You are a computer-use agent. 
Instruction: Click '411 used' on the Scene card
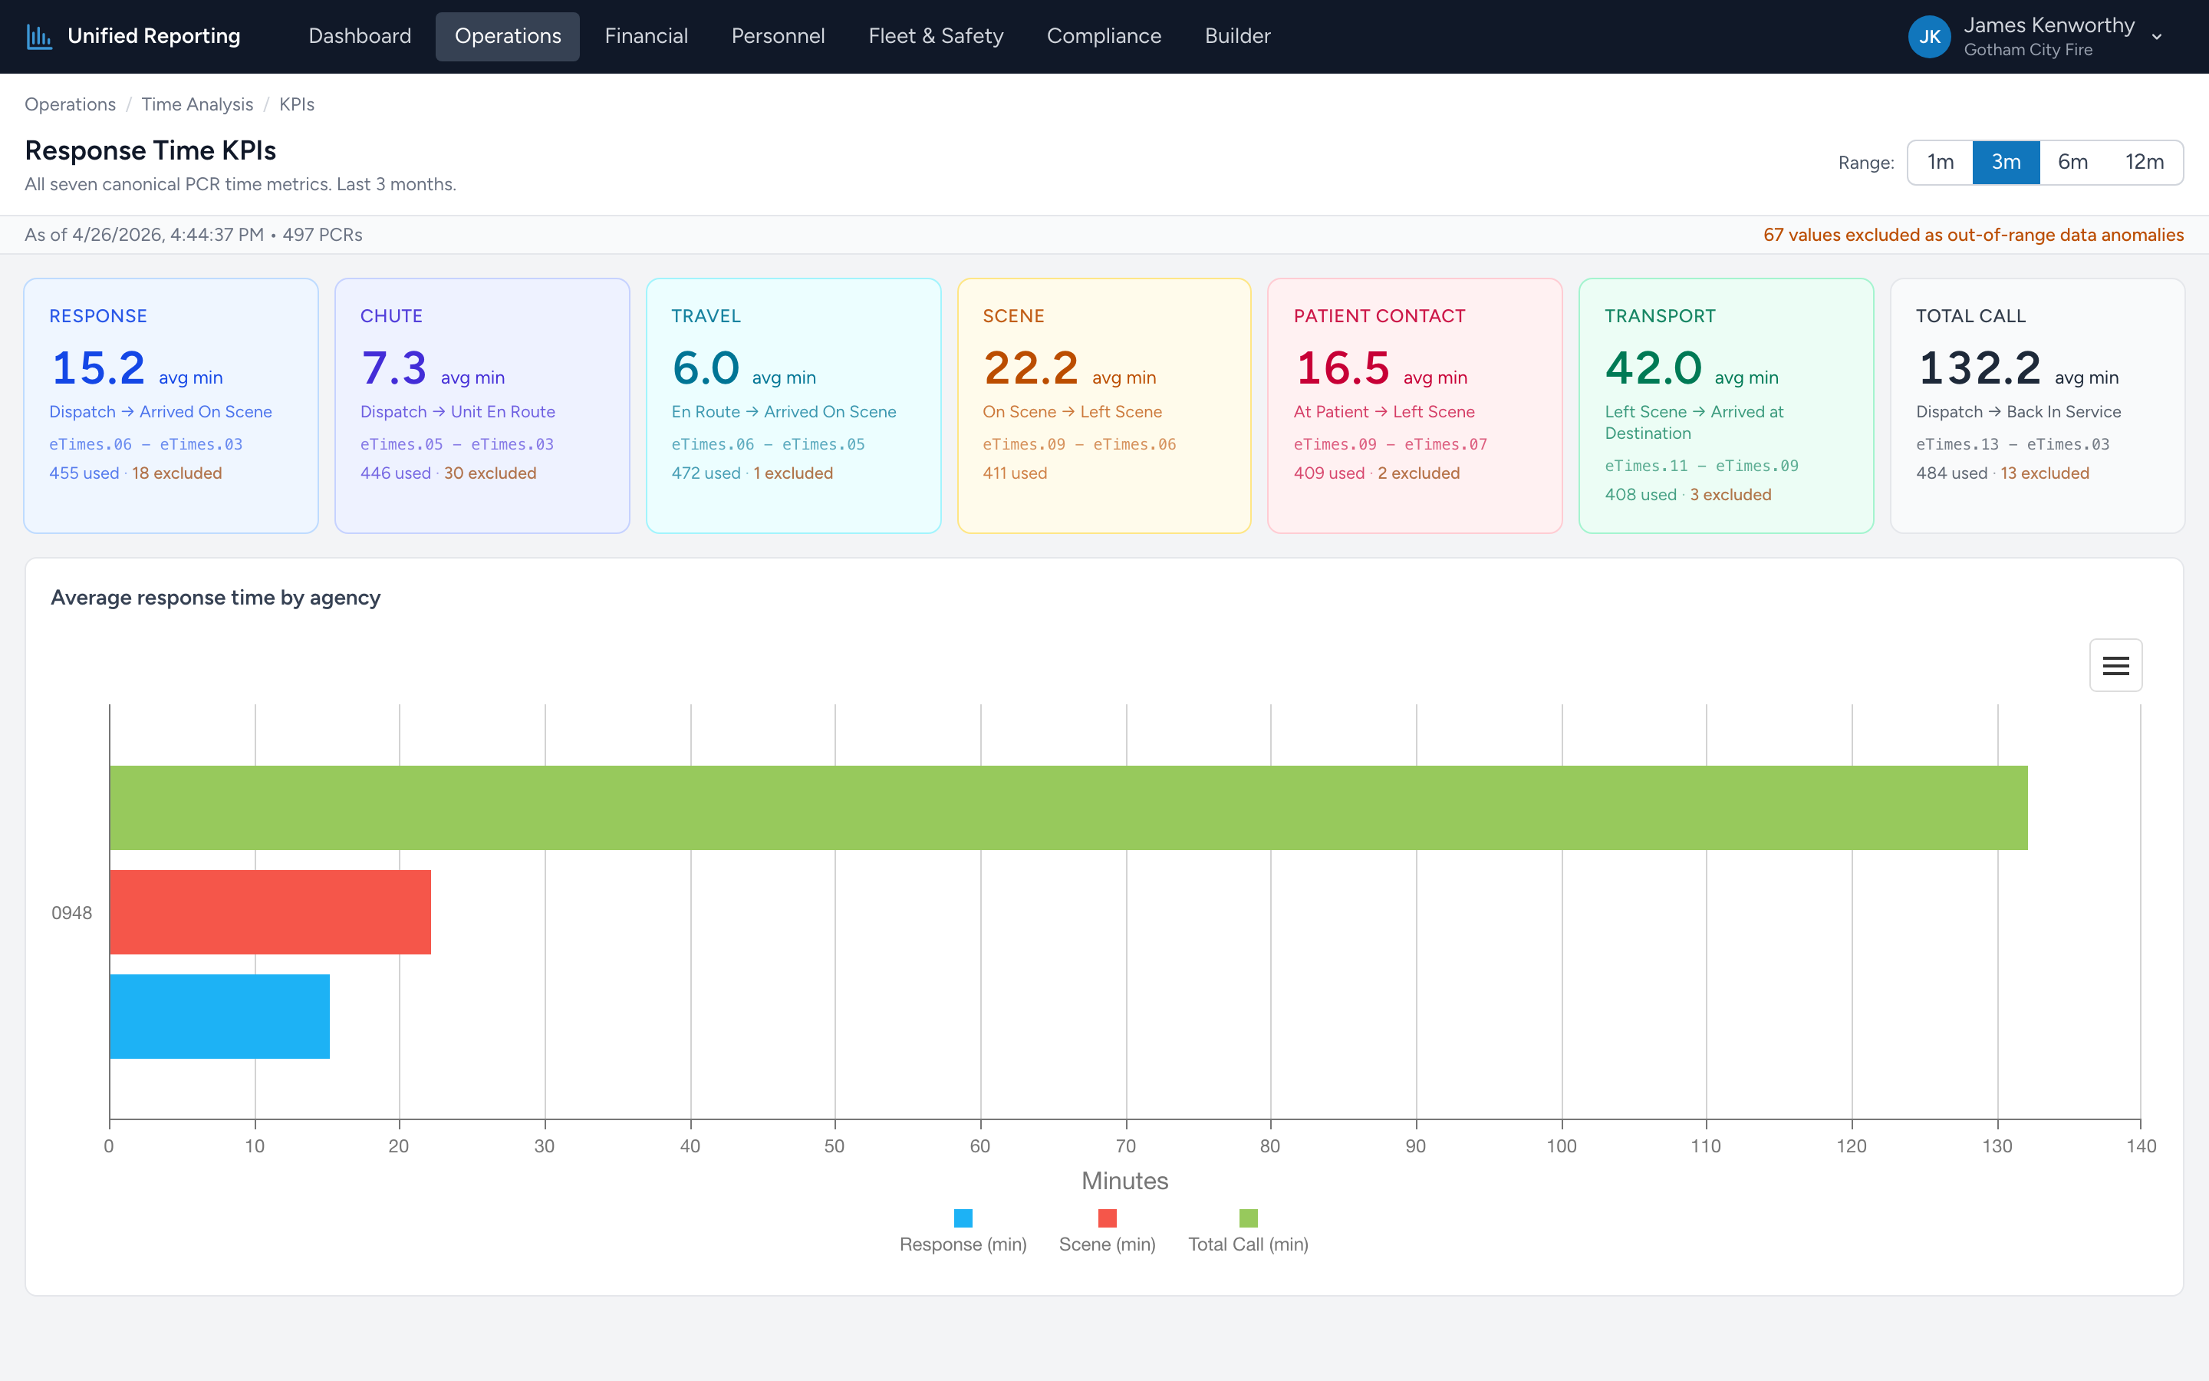[1015, 473]
